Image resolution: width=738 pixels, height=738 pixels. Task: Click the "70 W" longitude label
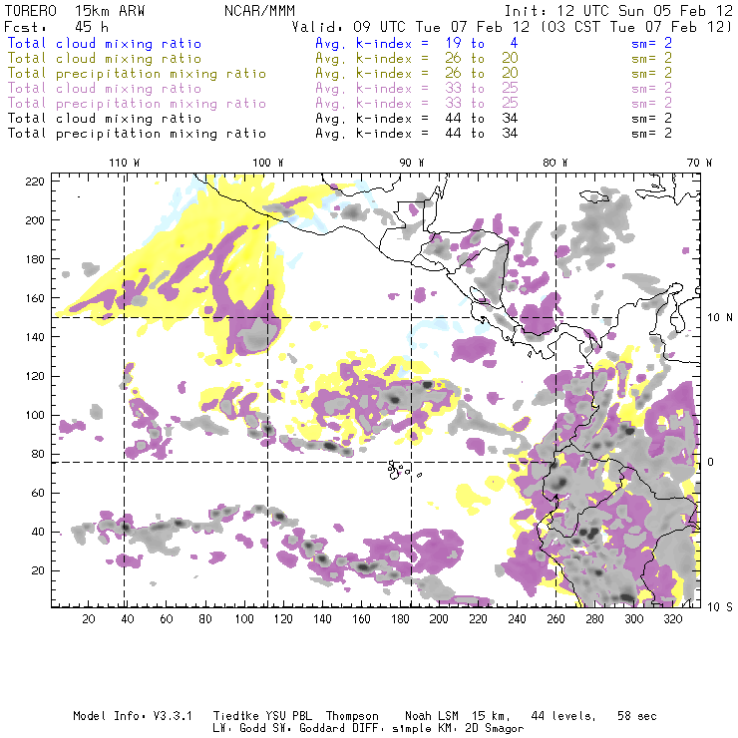pyautogui.click(x=699, y=163)
